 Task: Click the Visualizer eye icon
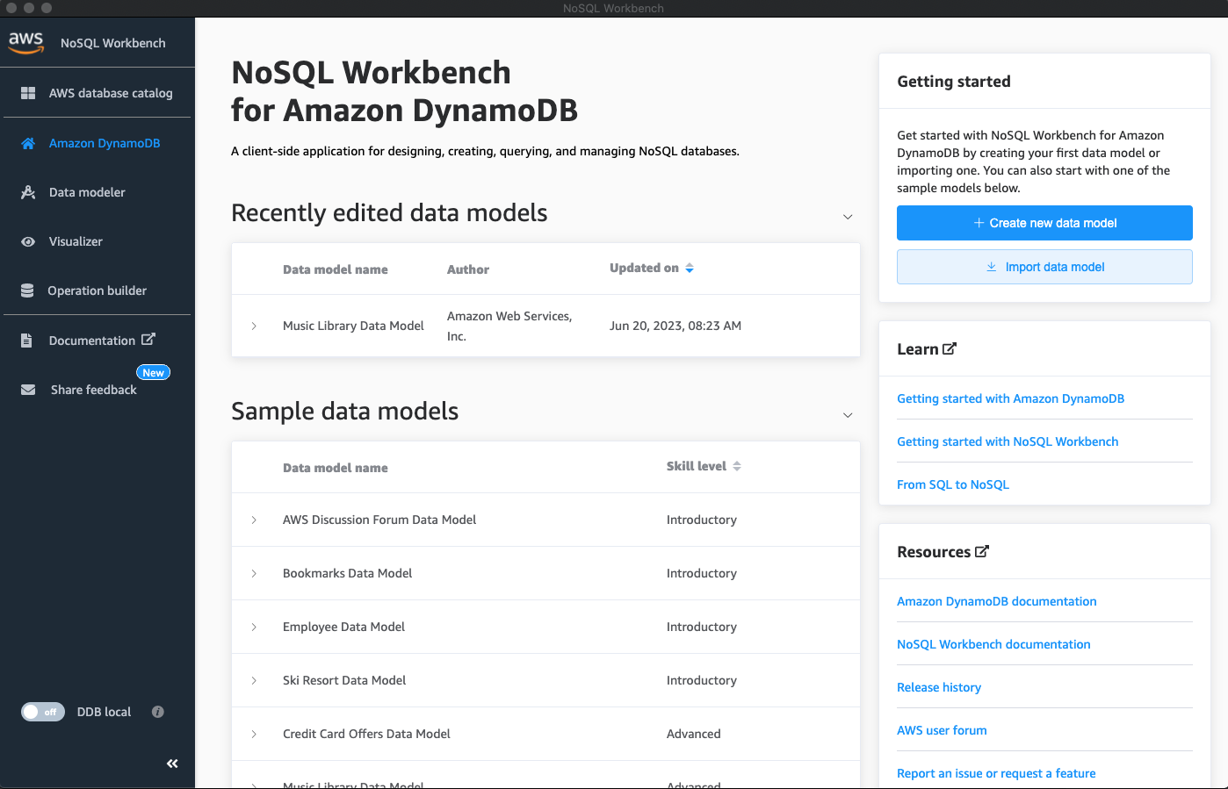click(28, 241)
